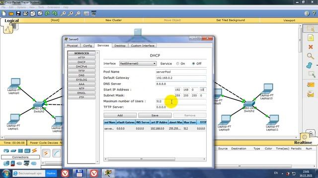Click the DHCP table horizontal scrollbar
Image resolution: width=318 pixels, height=178 pixels.
[x=141, y=159]
